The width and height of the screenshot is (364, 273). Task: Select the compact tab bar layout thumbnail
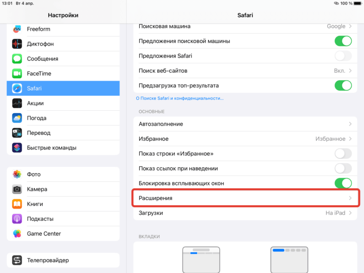[289, 260]
